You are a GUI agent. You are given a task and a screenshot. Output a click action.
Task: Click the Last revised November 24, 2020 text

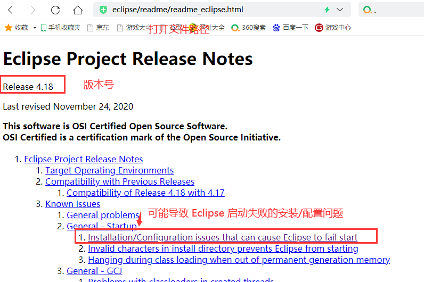(x=68, y=106)
